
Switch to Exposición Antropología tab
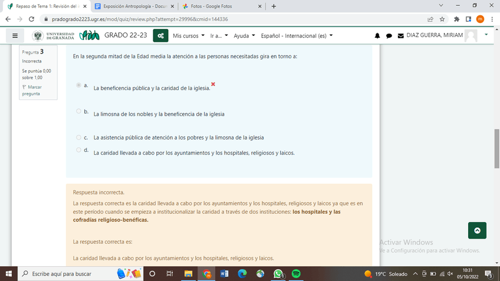tap(134, 6)
